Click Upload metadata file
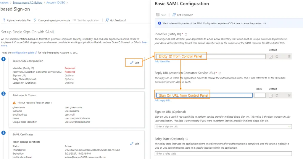The image size is (303, 159). tap(17, 20)
